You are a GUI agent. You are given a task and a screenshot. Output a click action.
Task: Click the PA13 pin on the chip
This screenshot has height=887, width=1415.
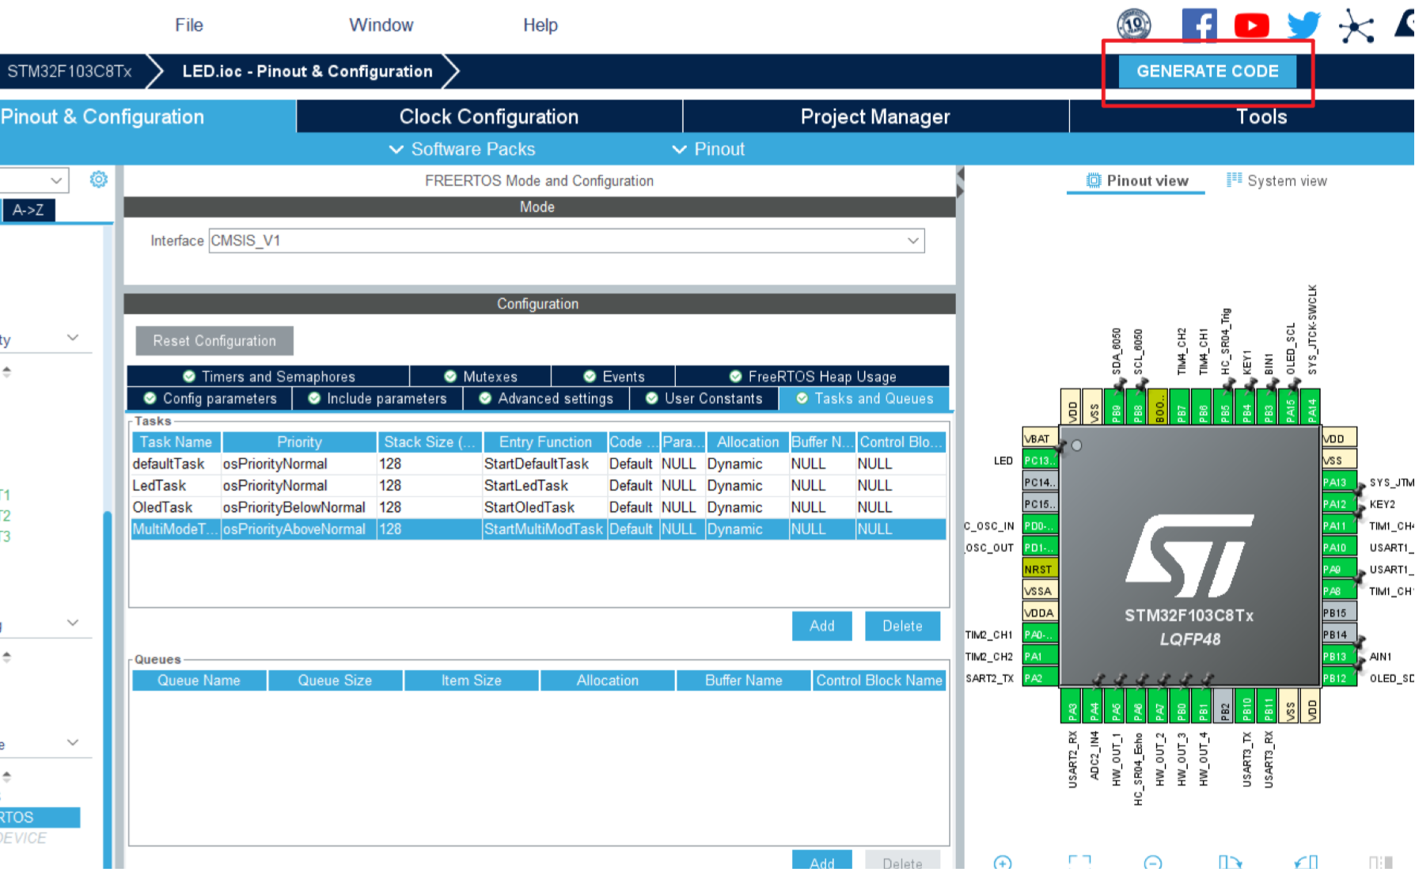(x=1339, y=482)
